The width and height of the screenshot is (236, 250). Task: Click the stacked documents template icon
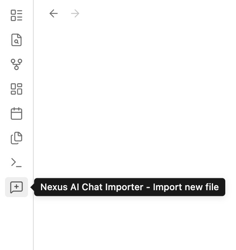click(x=16, y=138)
